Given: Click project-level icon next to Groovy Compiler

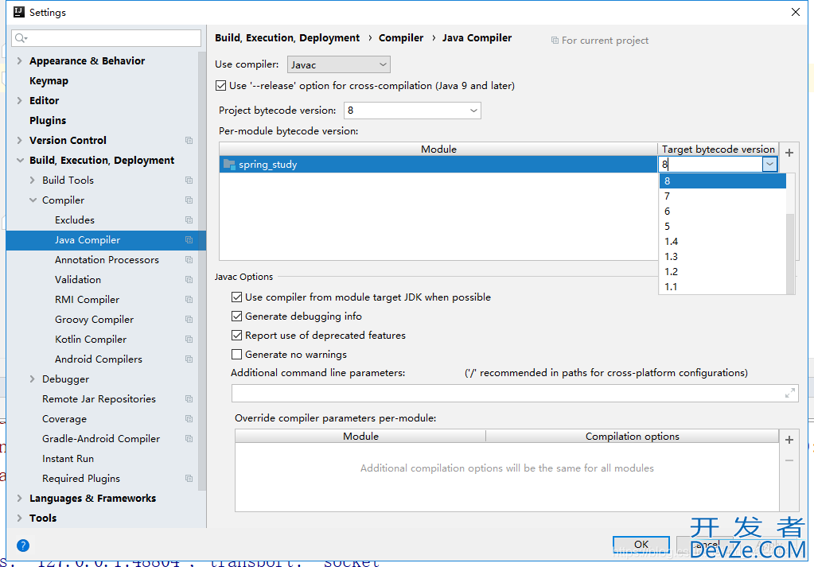Looking at the screenshot, I should (x=189, y=320).
